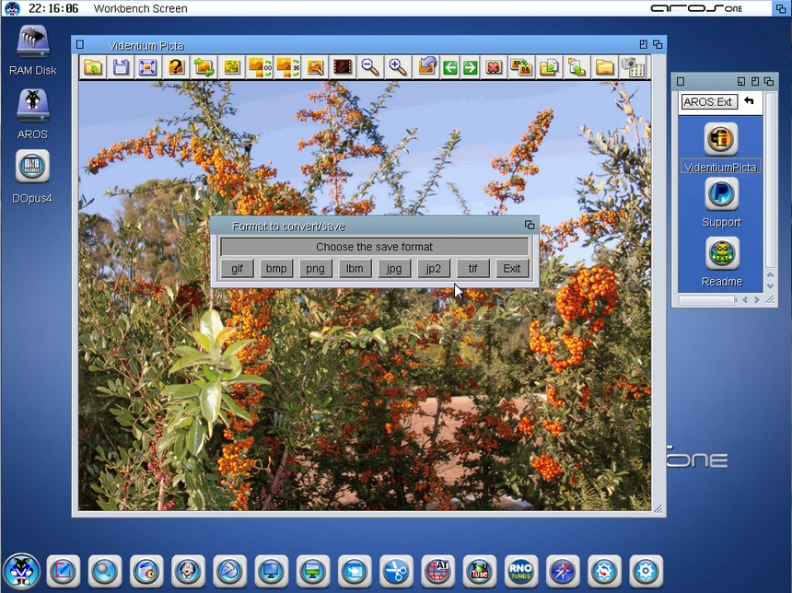Select the tif format button

[x=472, y=269]
